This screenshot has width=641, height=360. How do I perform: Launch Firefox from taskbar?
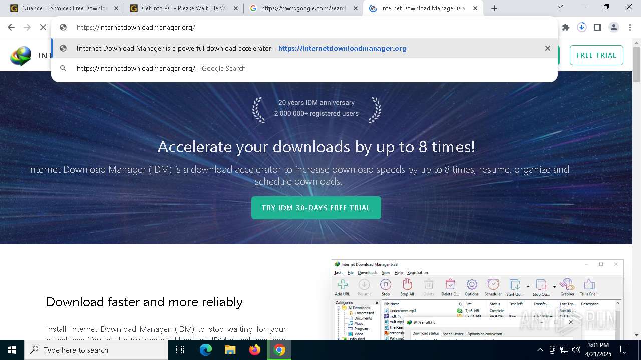255,350
